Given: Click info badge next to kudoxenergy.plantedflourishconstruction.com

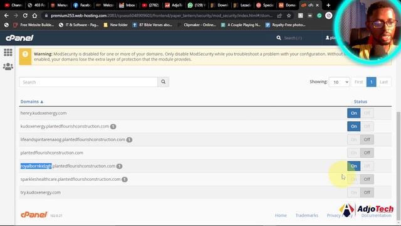Looking at the screenshot, I should tap(113, 127).
